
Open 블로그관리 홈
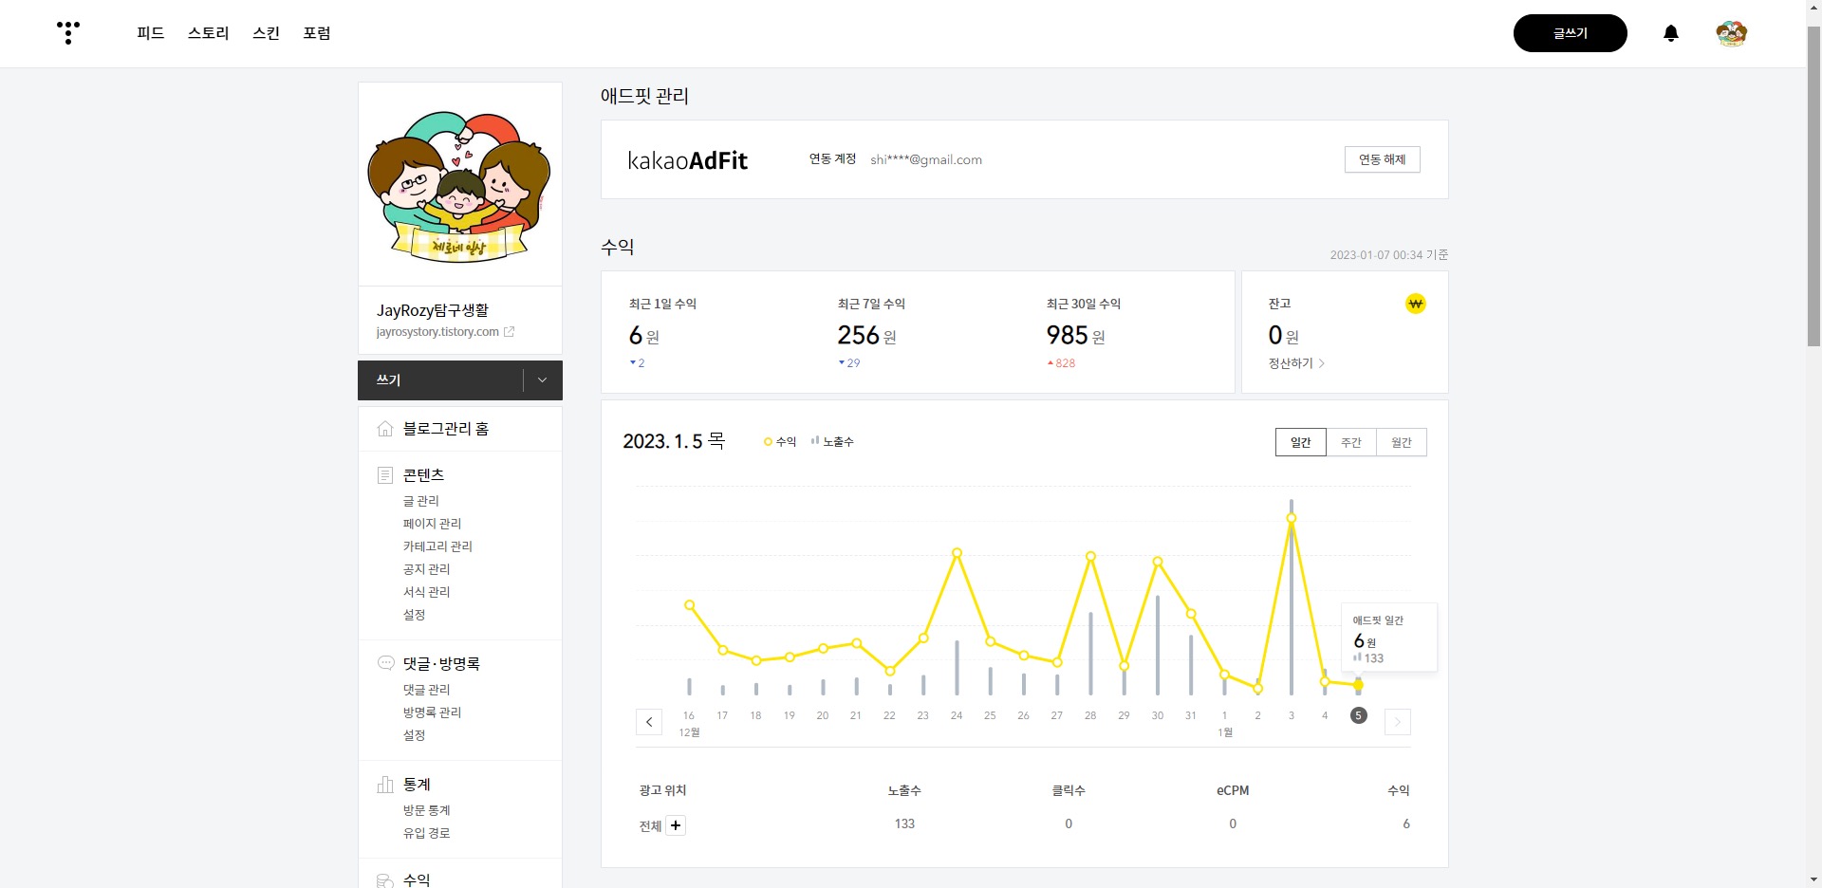point(446,429)
